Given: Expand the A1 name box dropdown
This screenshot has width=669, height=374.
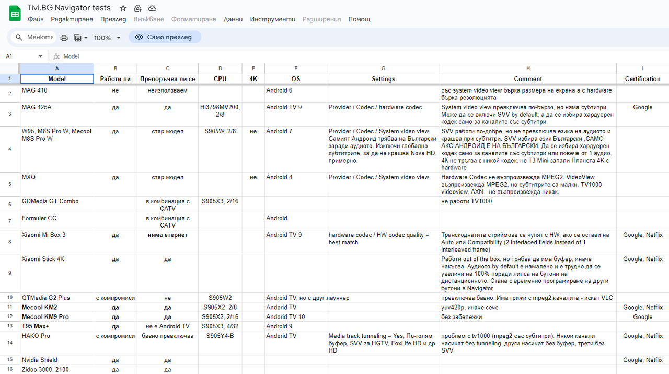Looking at the screenshot, I should (x=40, y=56).
